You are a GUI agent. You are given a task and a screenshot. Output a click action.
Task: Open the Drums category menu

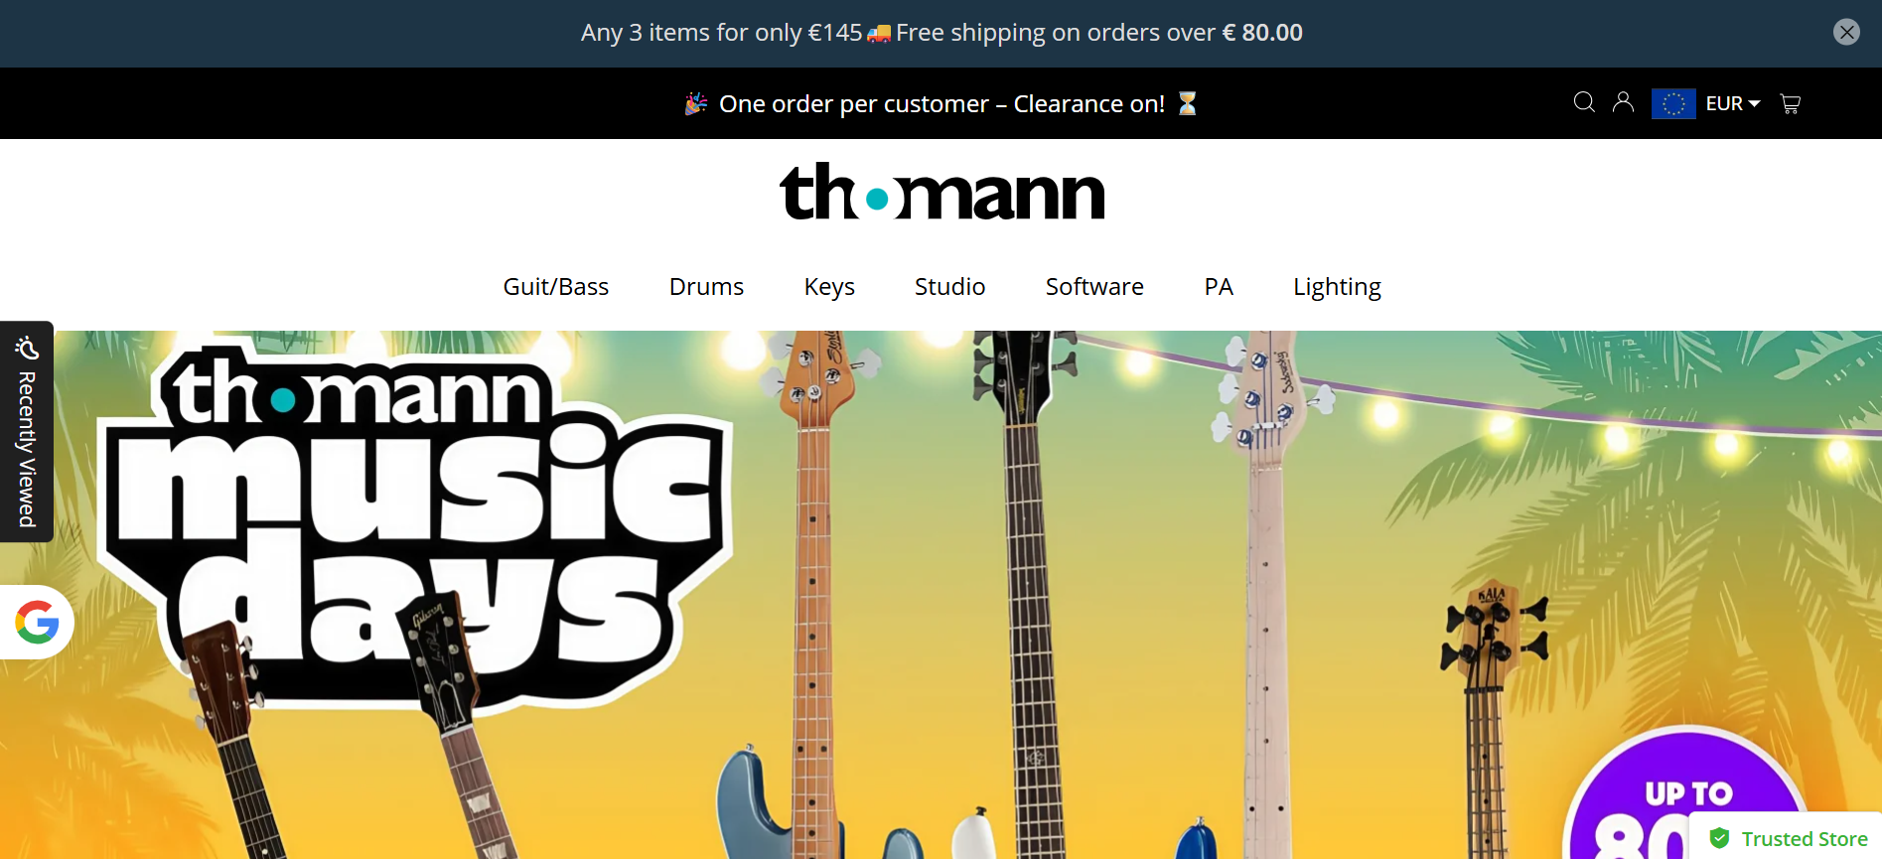pos(706,287)
